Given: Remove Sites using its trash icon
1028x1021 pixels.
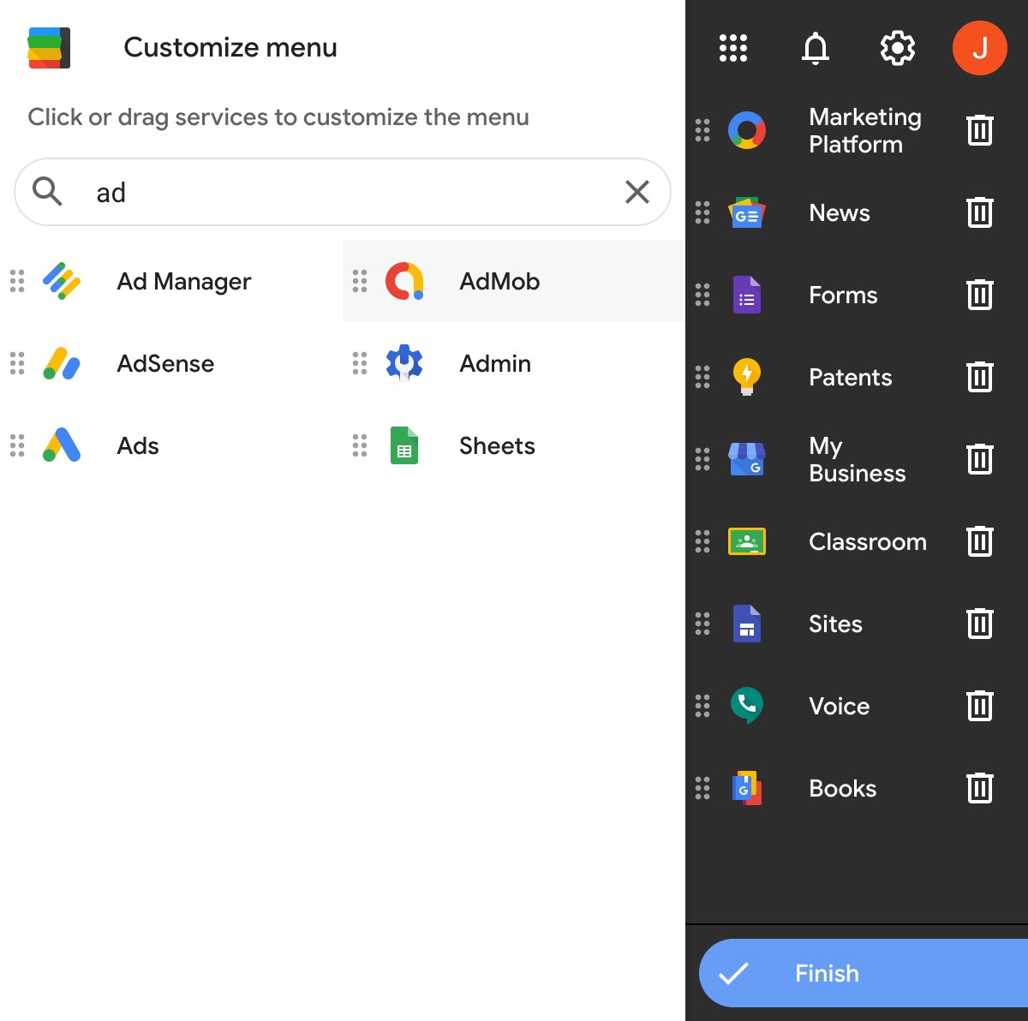Looking at the screenshot, I should coord(980,624).
